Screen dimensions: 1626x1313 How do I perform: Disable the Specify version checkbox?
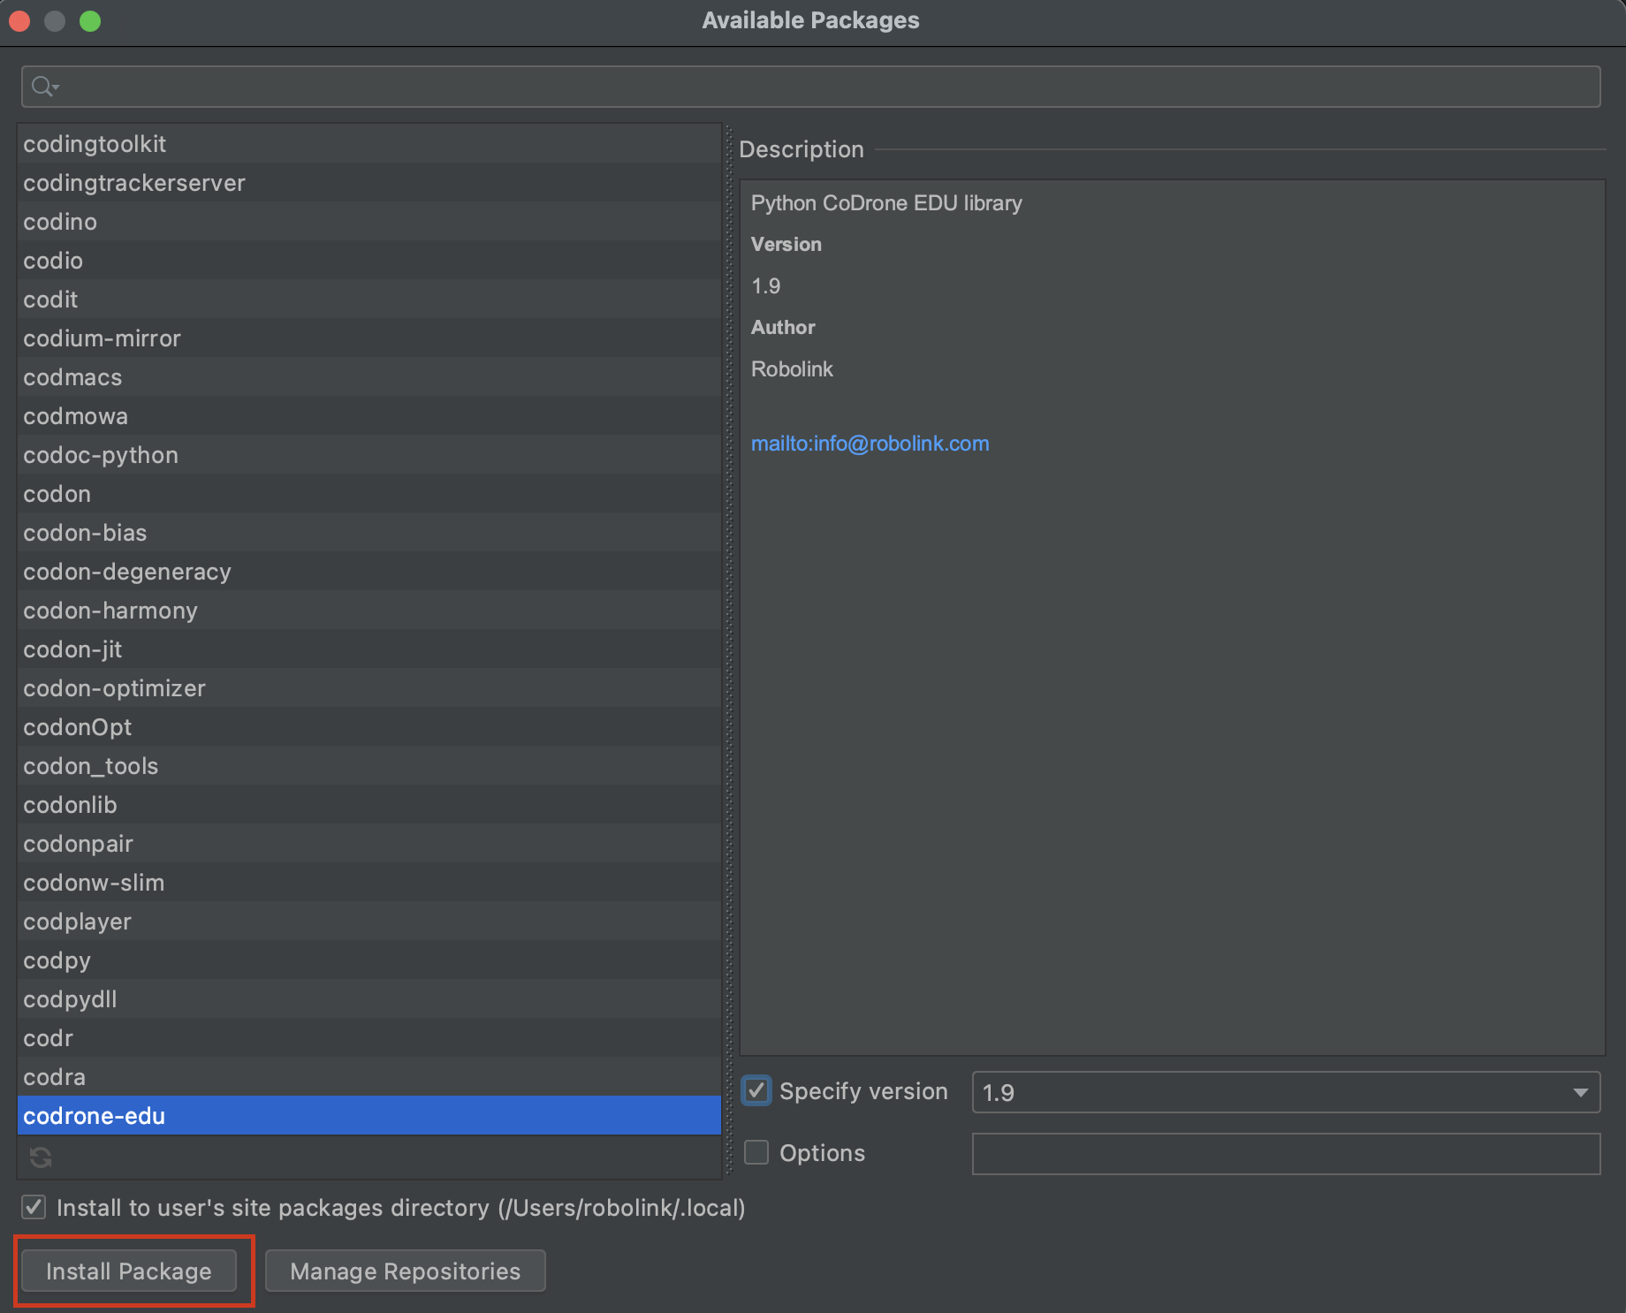(x=756, y=1092)
